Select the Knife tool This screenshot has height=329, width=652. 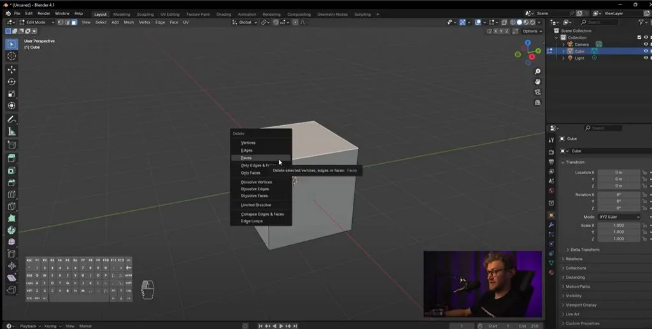tap(11, 206)
